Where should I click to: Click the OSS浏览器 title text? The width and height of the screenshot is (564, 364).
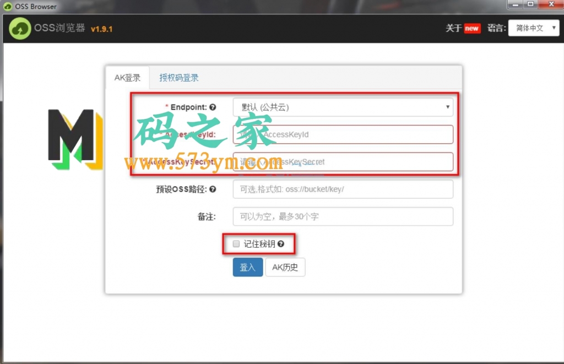pos(59,28)
